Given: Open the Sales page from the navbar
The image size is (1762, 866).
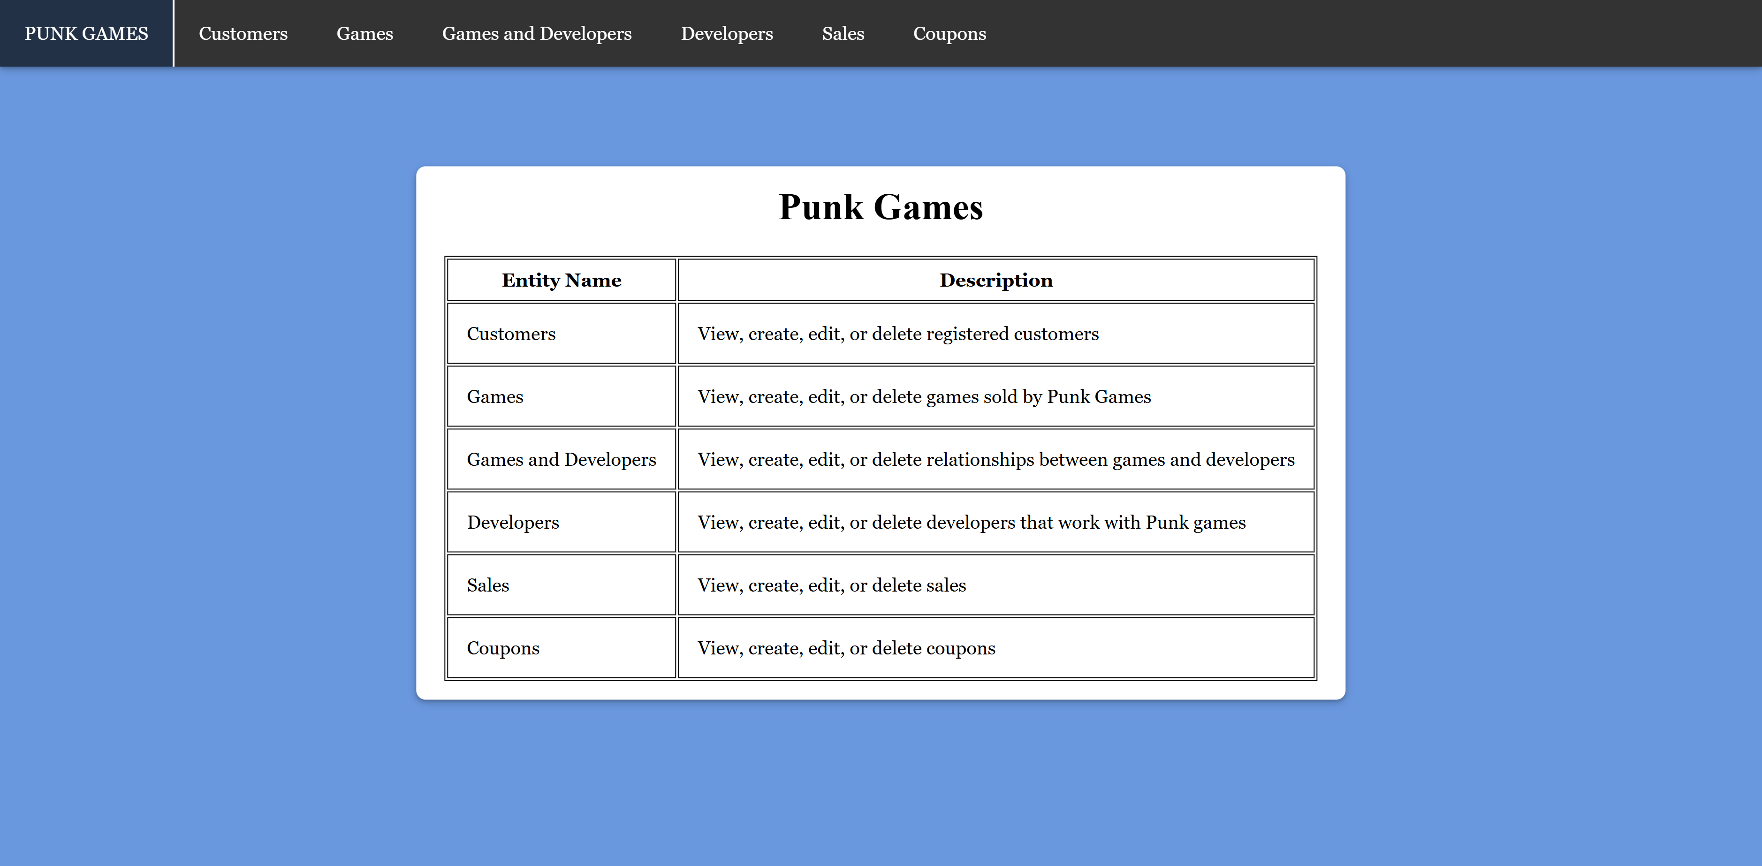Looking at the screenshot, I should click(843, 33).
